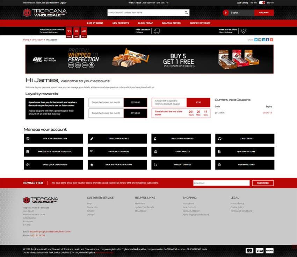Open footer Contact Us link
Viewport: 297px width, 257px height.
point(92,207)
